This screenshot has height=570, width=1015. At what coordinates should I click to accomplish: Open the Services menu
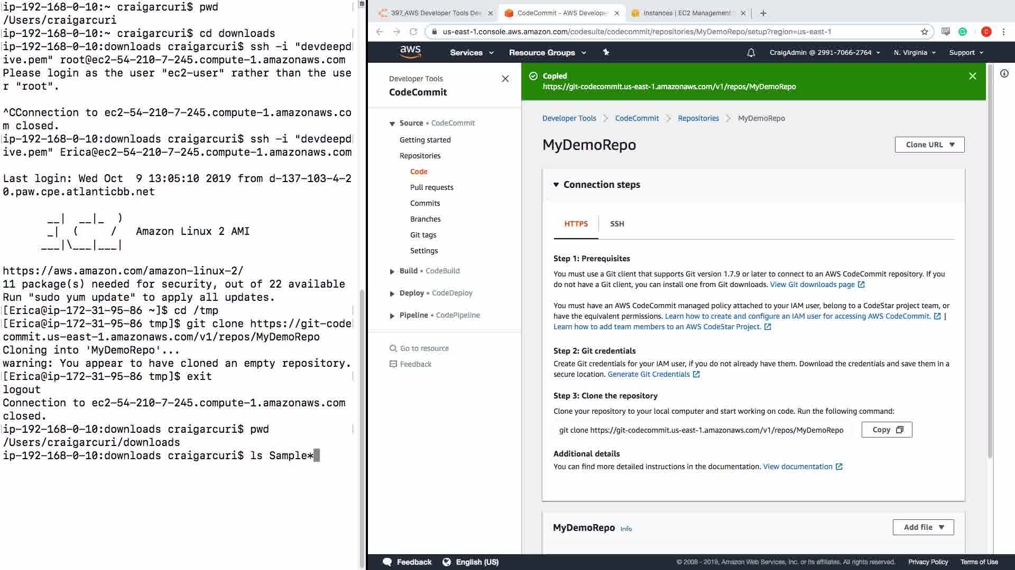472,53
